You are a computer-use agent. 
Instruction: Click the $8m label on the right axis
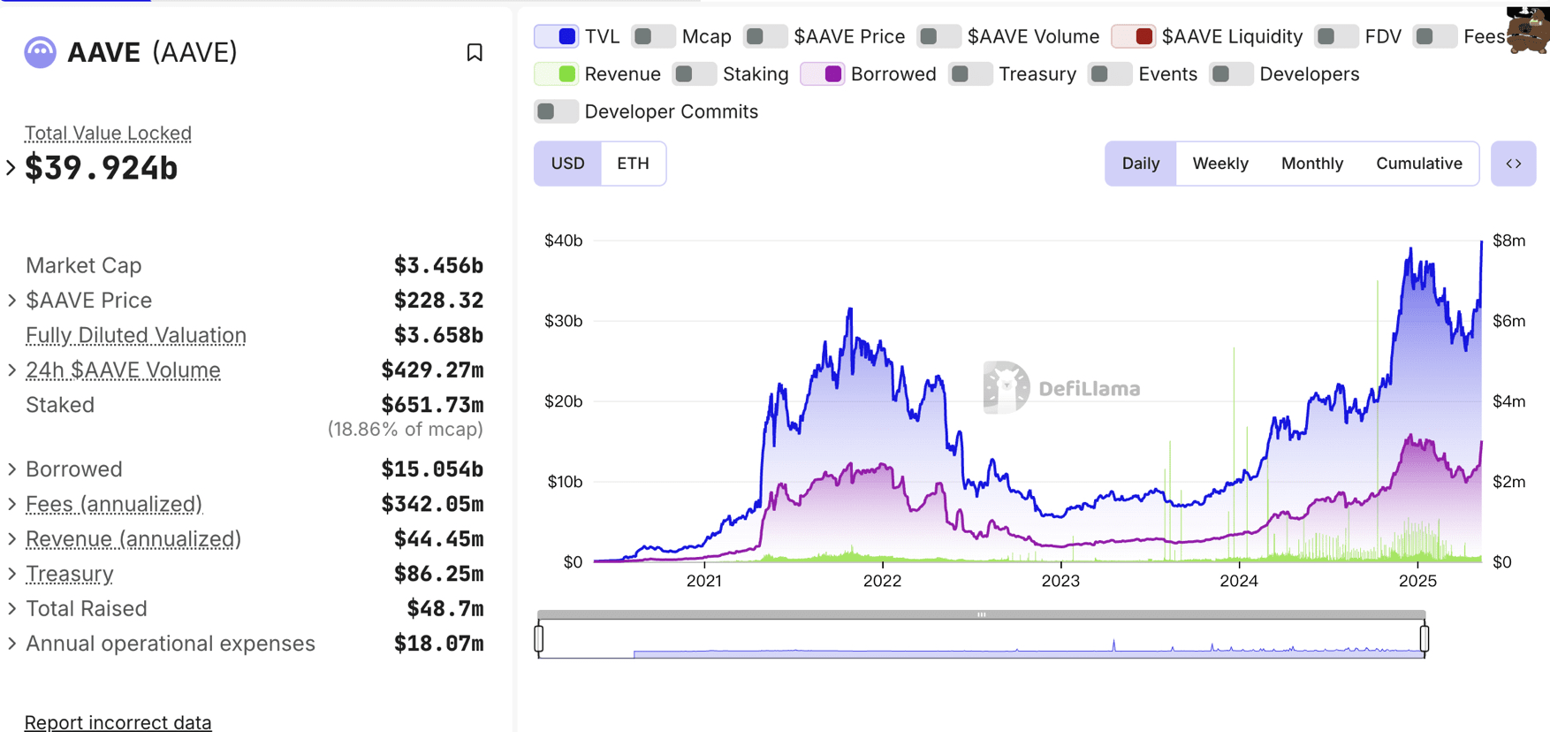click(x=1508, y=240)
